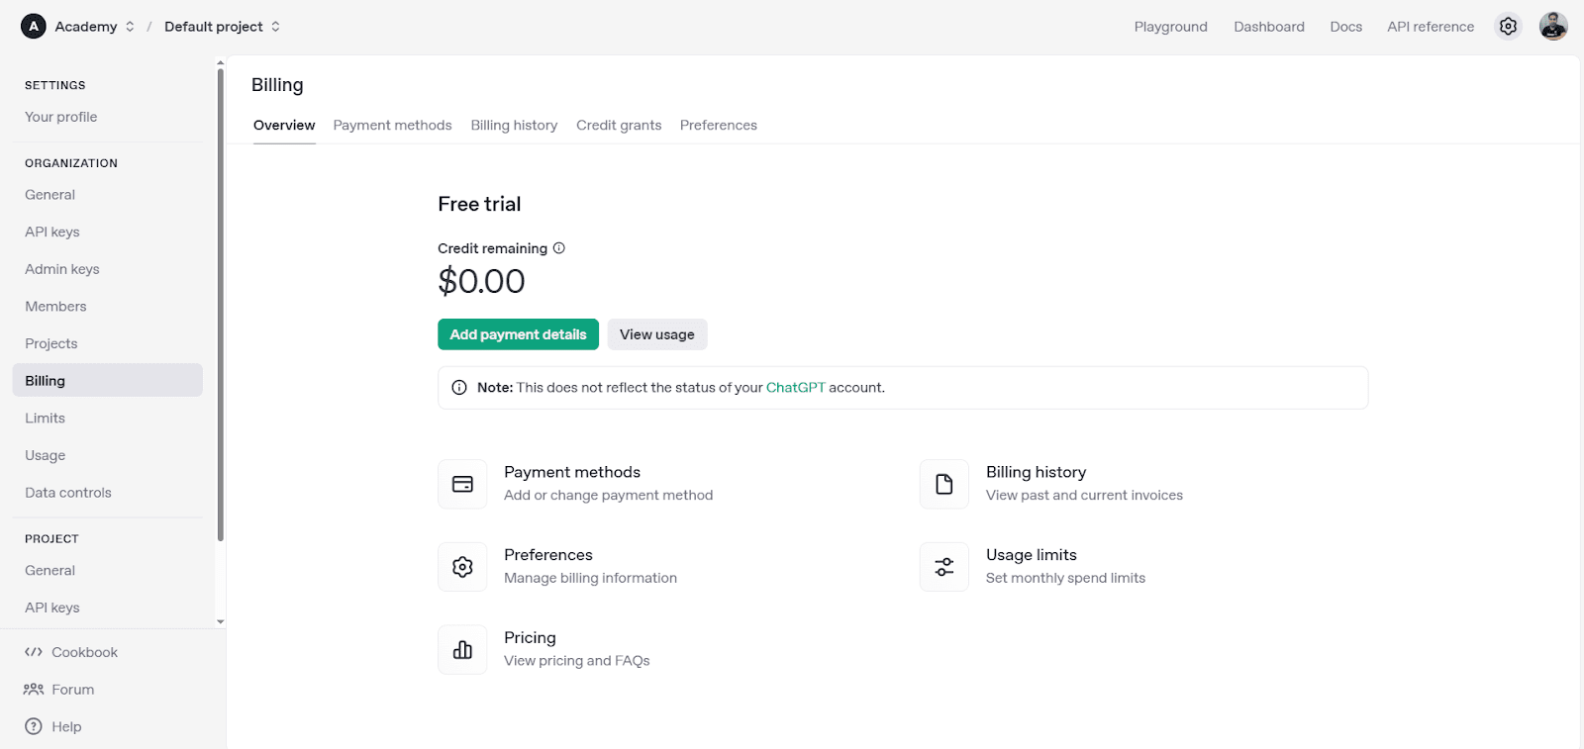
Task: Switch to the Preferences tab
Action: pos(719,125)
